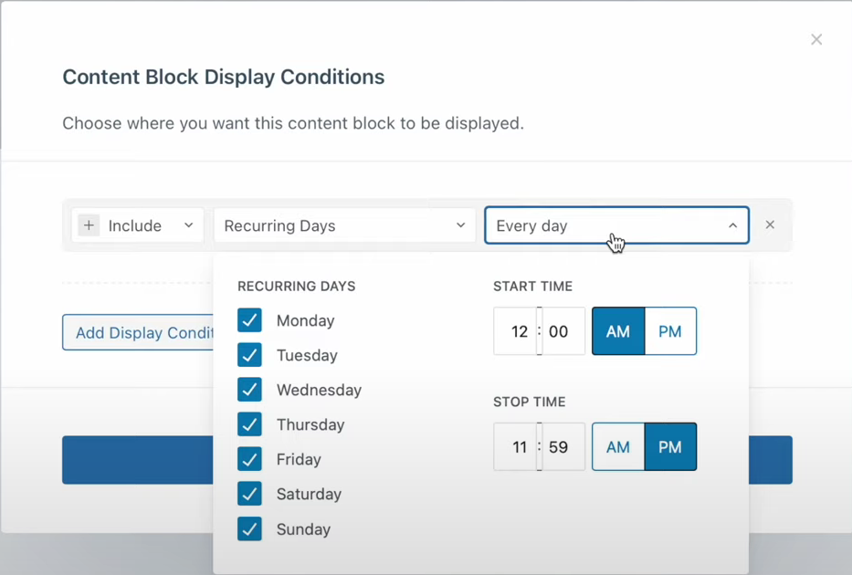Click the plus icon beside Include
Screen dimensions: 852x575
tap(89, 225)
